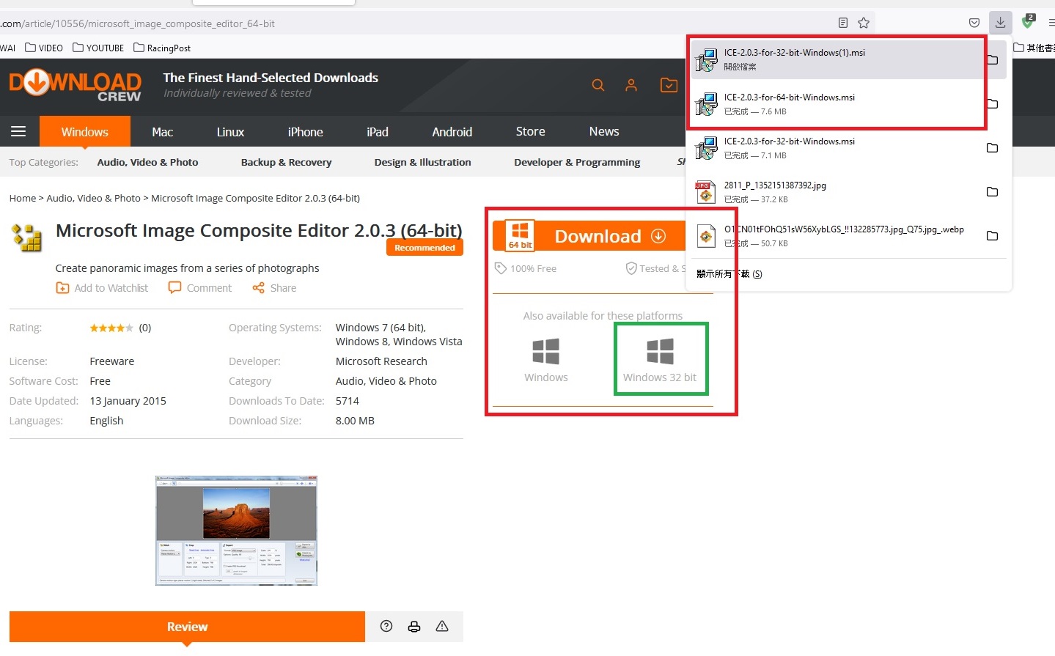
Task: Open the RacingPost bookmarks folder
Action: point(162,48)
